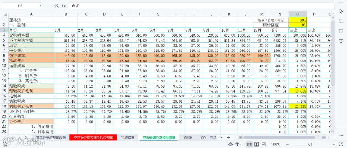Open the help question mark icon
This screenshot has width=347, height=148.
341,41
